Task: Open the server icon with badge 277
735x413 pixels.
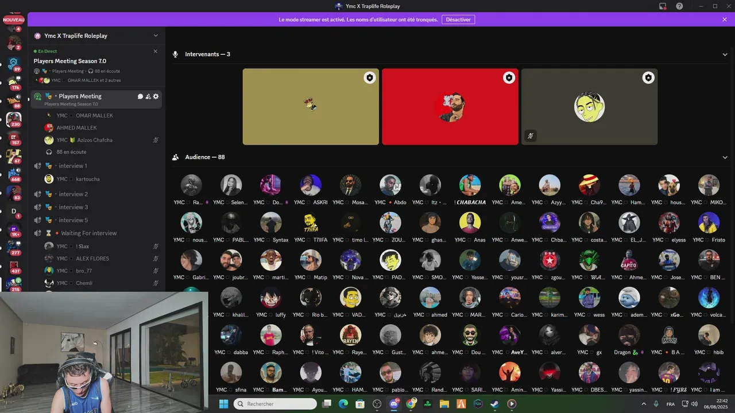Action: (x=14, y=248)
